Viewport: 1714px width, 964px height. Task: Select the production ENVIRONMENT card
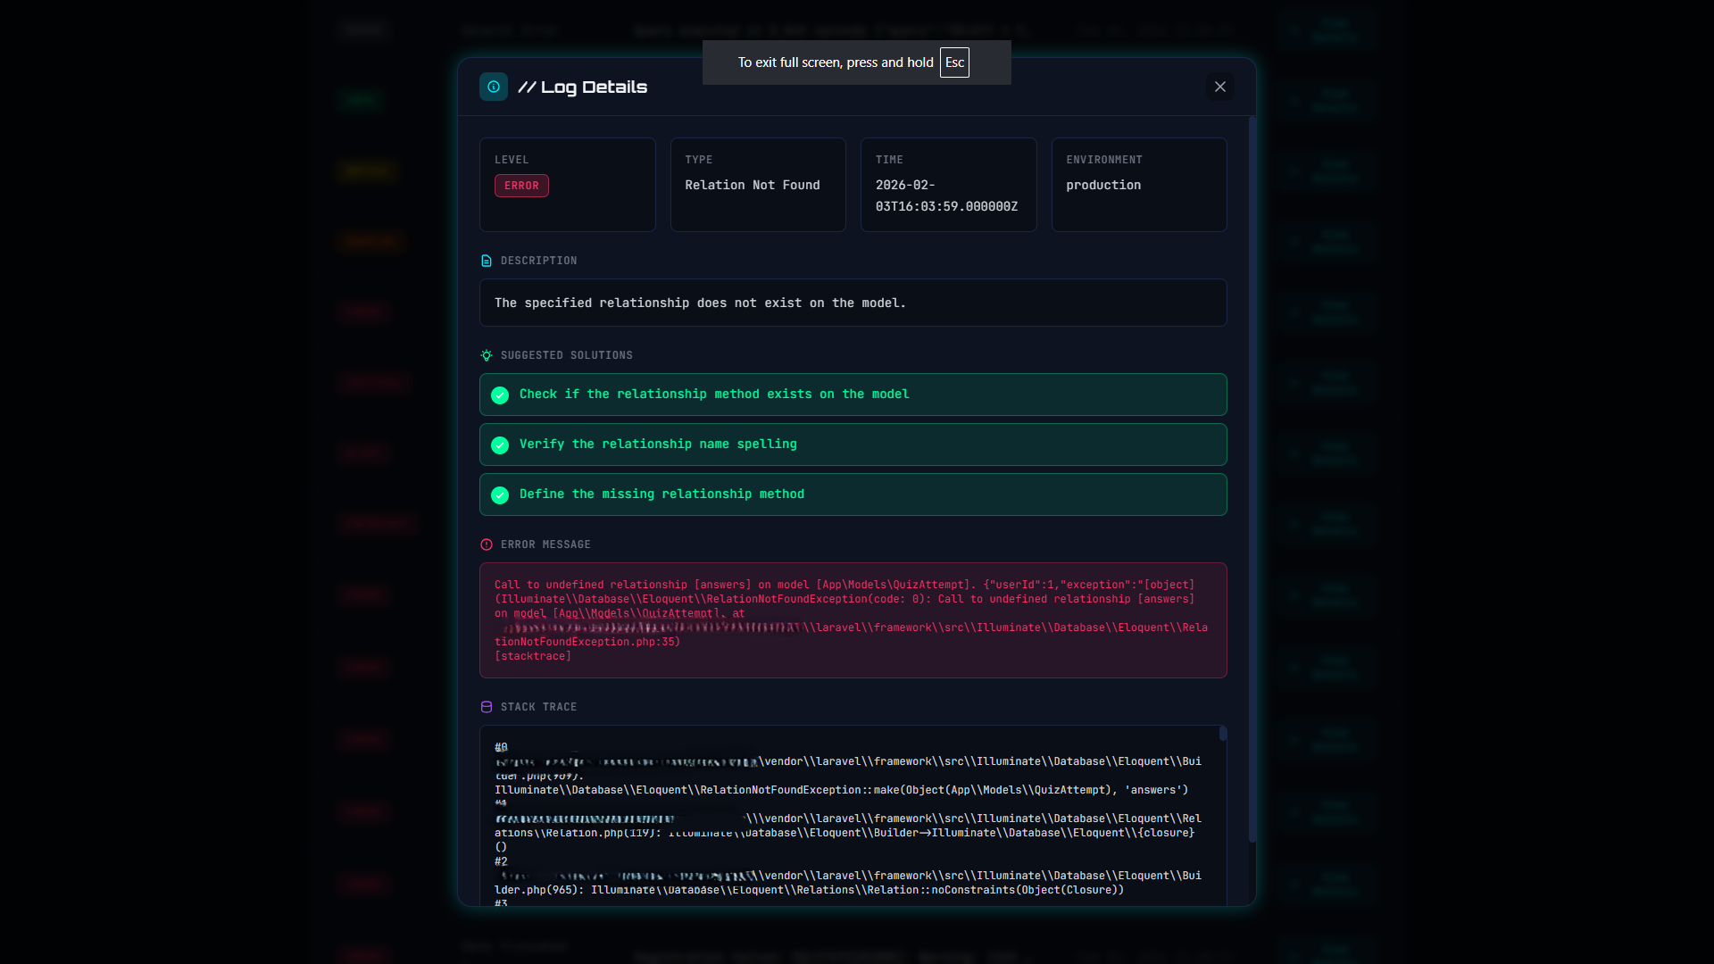click(1138, 184)
